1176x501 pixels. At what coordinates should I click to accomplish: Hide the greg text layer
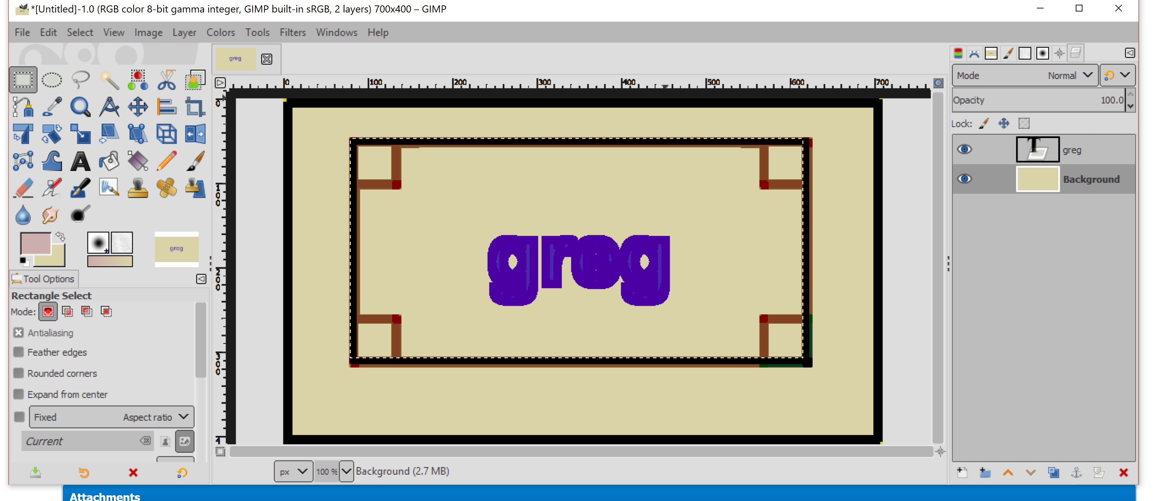tap(964, 149)
